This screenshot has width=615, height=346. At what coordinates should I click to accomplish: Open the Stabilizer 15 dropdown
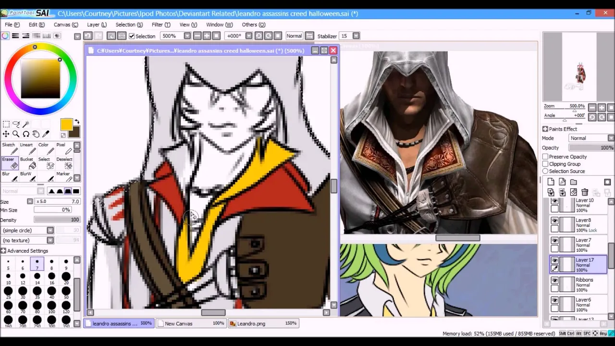356,36
